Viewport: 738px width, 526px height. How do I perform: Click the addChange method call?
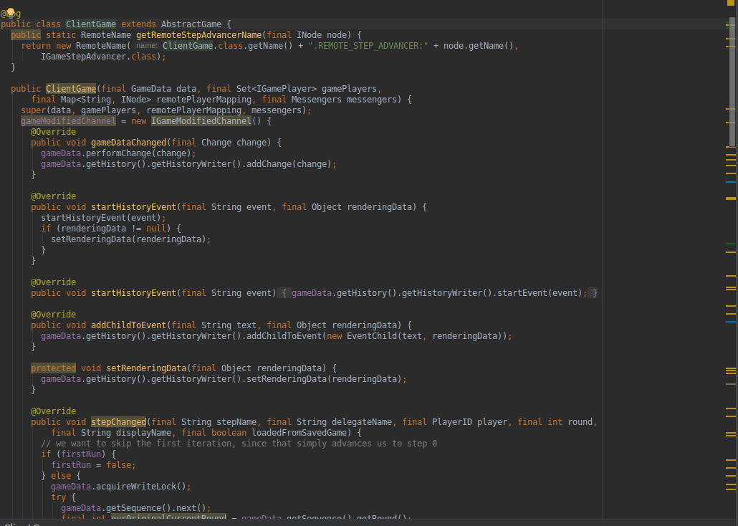pyautogui.click(x=269, y=164)
